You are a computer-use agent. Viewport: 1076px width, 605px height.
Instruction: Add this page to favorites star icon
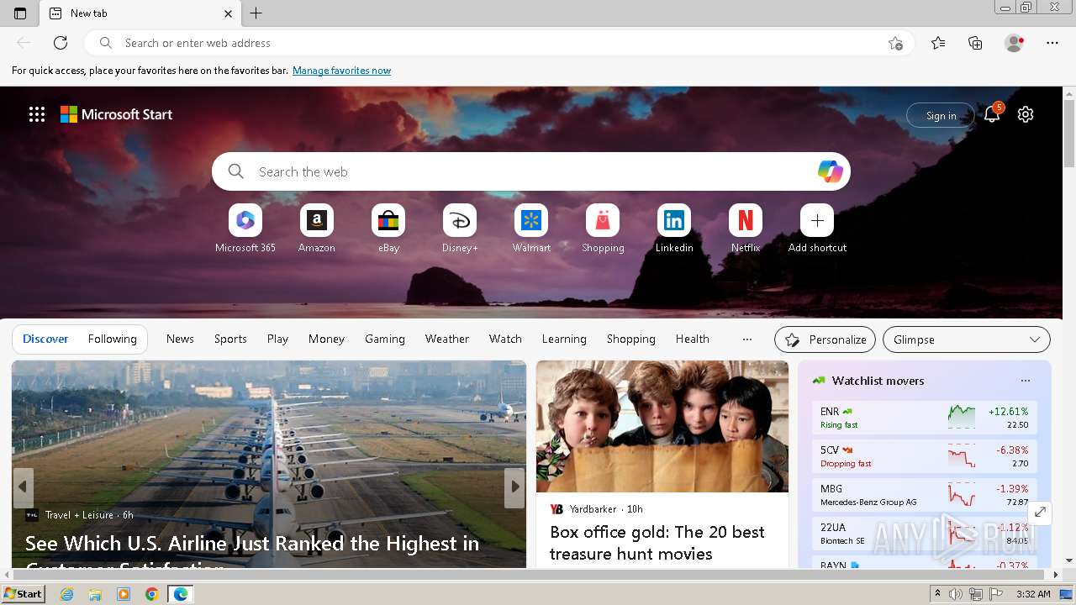point(896,43)
